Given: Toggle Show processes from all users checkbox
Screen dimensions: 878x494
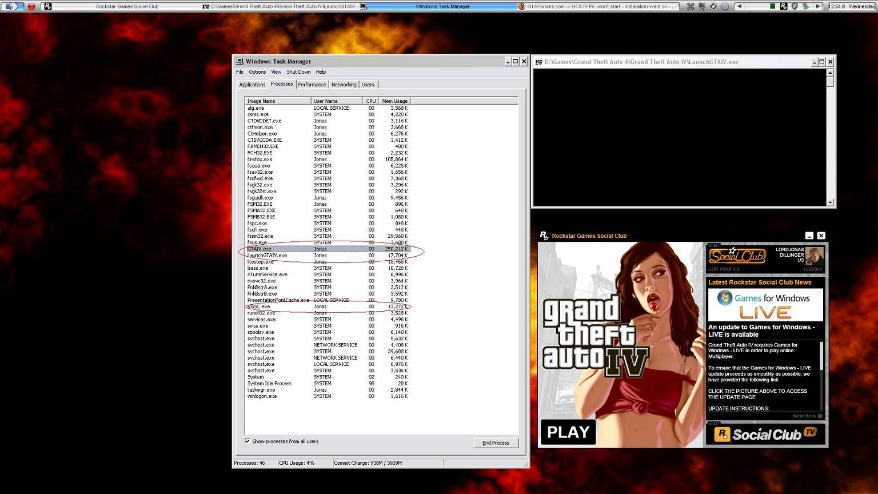Looking at the screenshot, I should tap(248, 441).
